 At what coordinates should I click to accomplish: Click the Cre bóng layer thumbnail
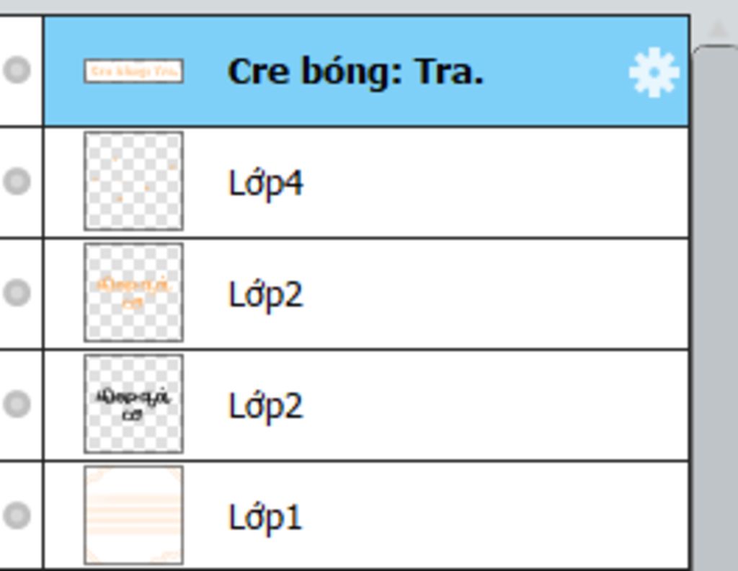[x=133, y=71]
